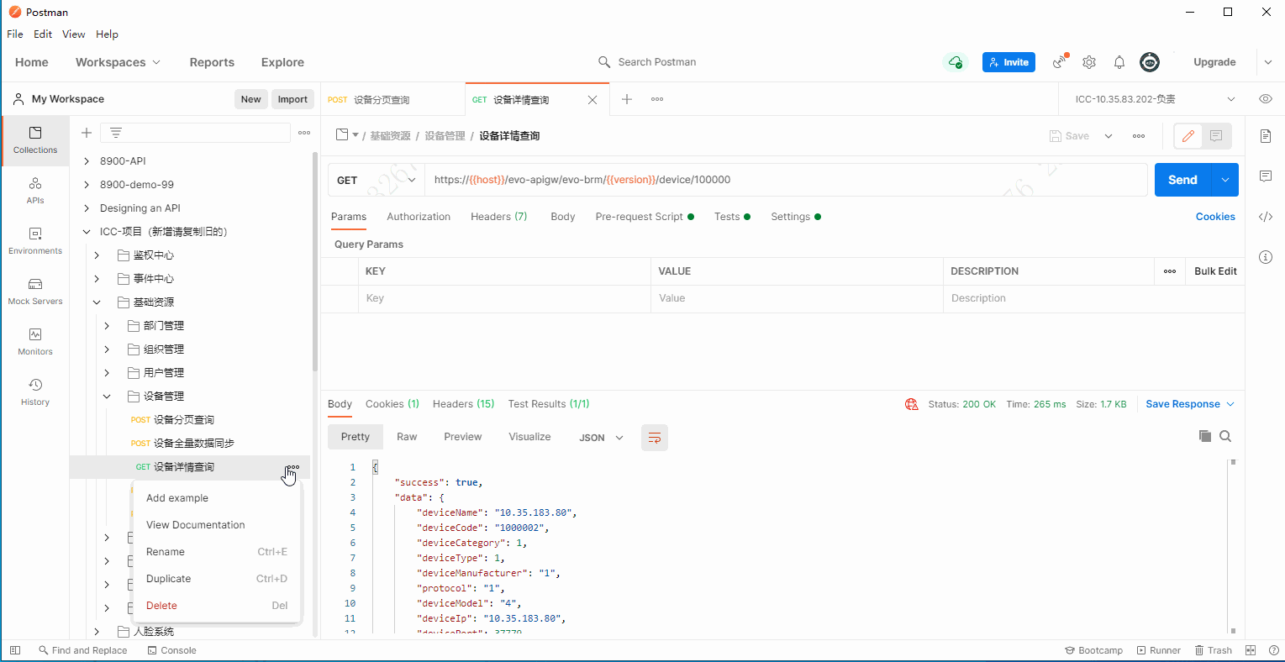Switch to the Authorization tab
Screen dimensions: 1285x662
point(419,217)
